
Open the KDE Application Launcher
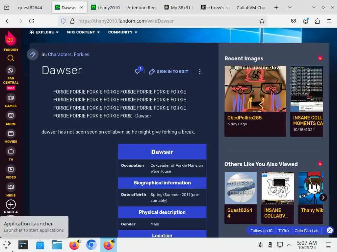click(x=7, y=245)
